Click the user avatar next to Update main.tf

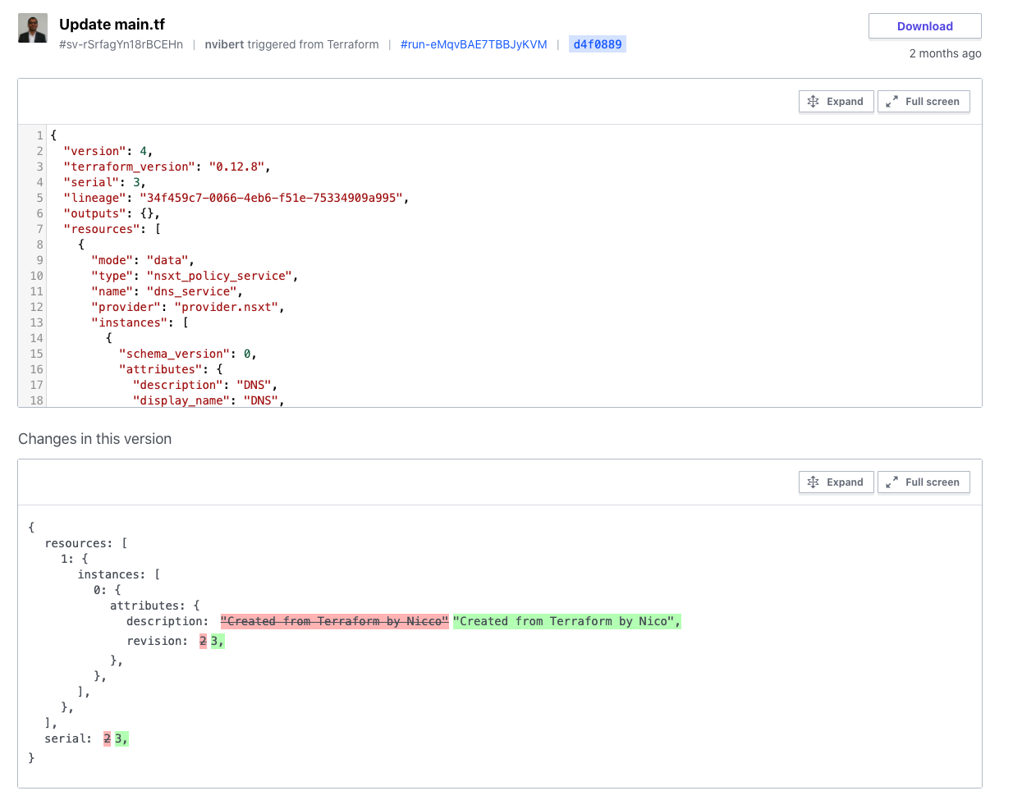pos(33,29)
